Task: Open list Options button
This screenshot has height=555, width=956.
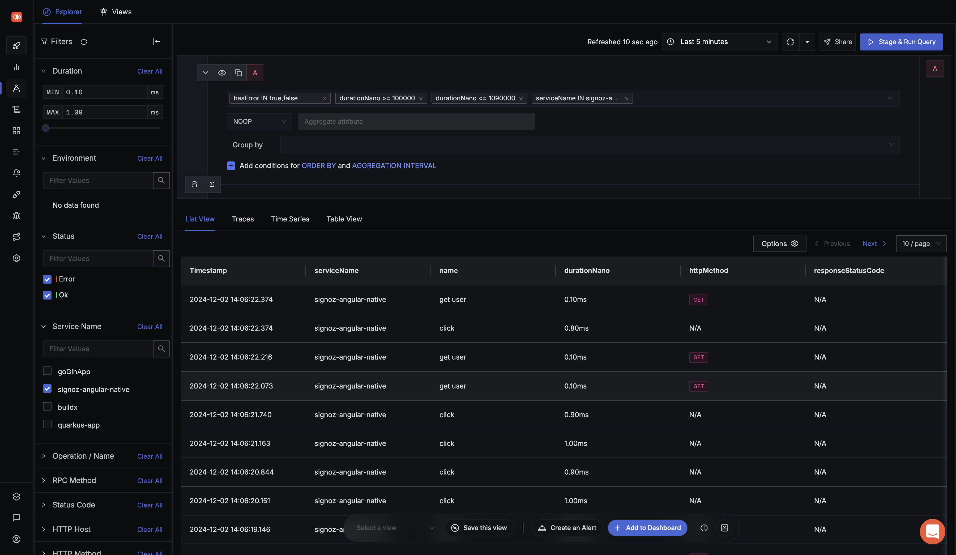Action: click(779, 244)
